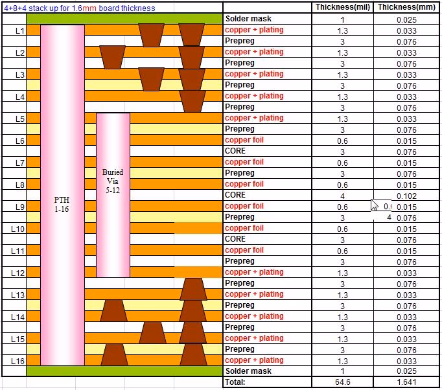
Task: Select "copper + plating" in the L5 row
Action: click(x=254, y=118)
